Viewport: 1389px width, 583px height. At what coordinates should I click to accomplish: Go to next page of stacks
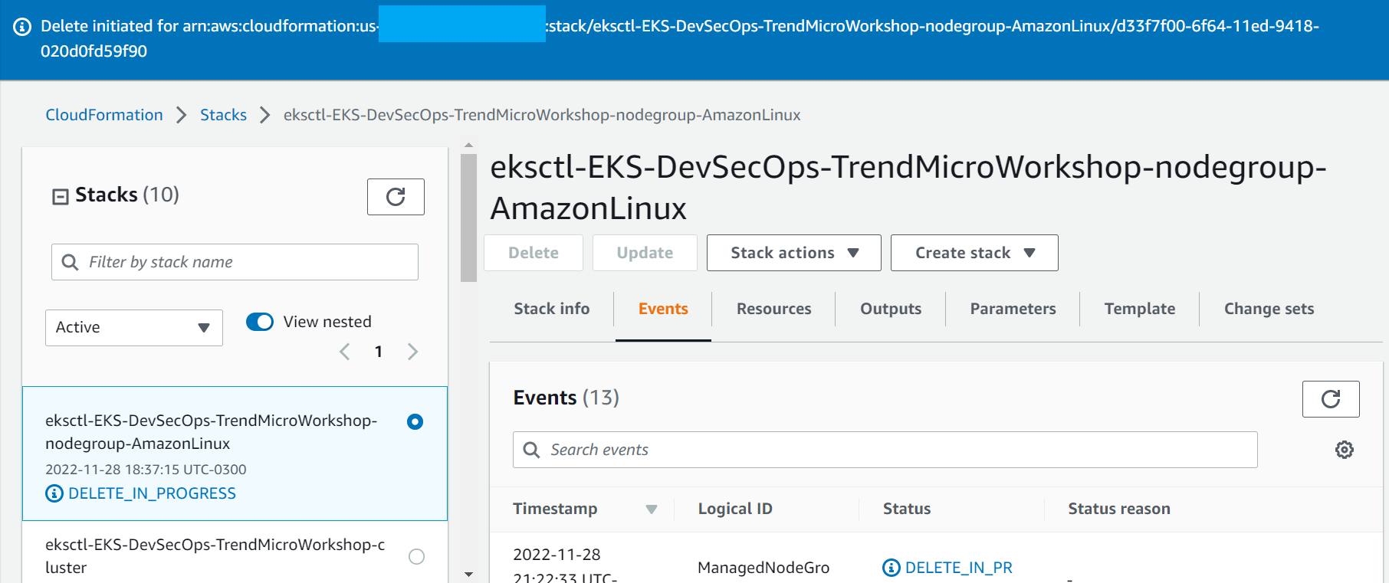pyautogui.click(x=412, y=352)
